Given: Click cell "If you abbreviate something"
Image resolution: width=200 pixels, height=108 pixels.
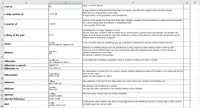Looking at the screenshot, I should 133,61.
